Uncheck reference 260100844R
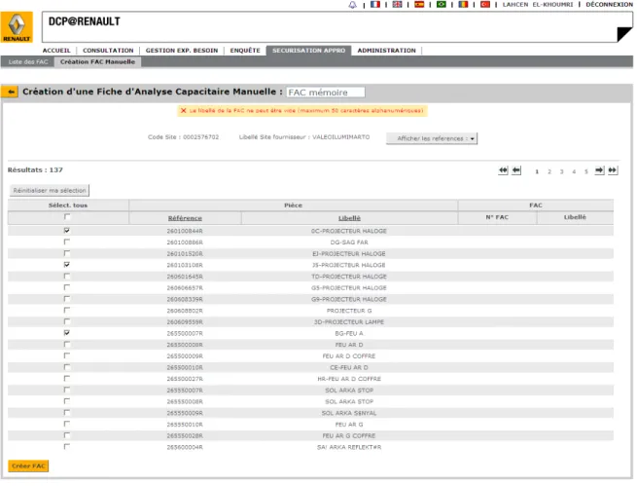 pyautogui.click(x=67, y=231)
